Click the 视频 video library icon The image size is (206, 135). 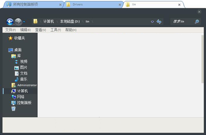[16, 62]
